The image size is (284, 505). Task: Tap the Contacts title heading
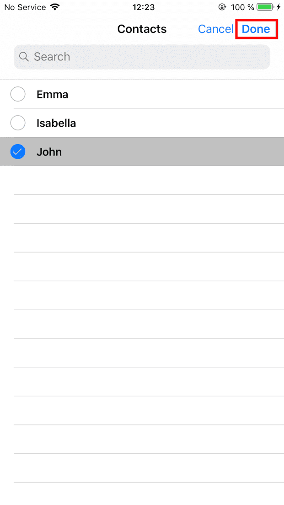coord(142,29)
